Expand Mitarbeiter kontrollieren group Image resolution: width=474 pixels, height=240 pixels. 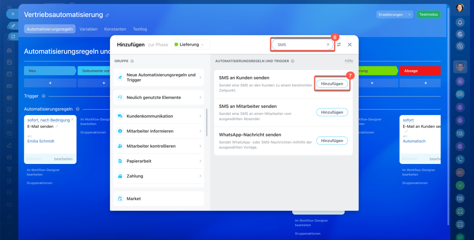point(158,146)
